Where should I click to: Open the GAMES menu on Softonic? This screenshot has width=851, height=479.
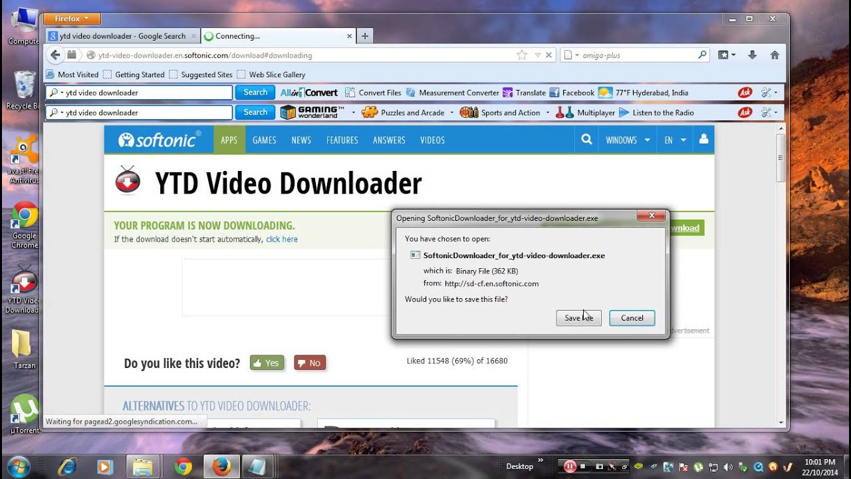click(x=264, y=140)
